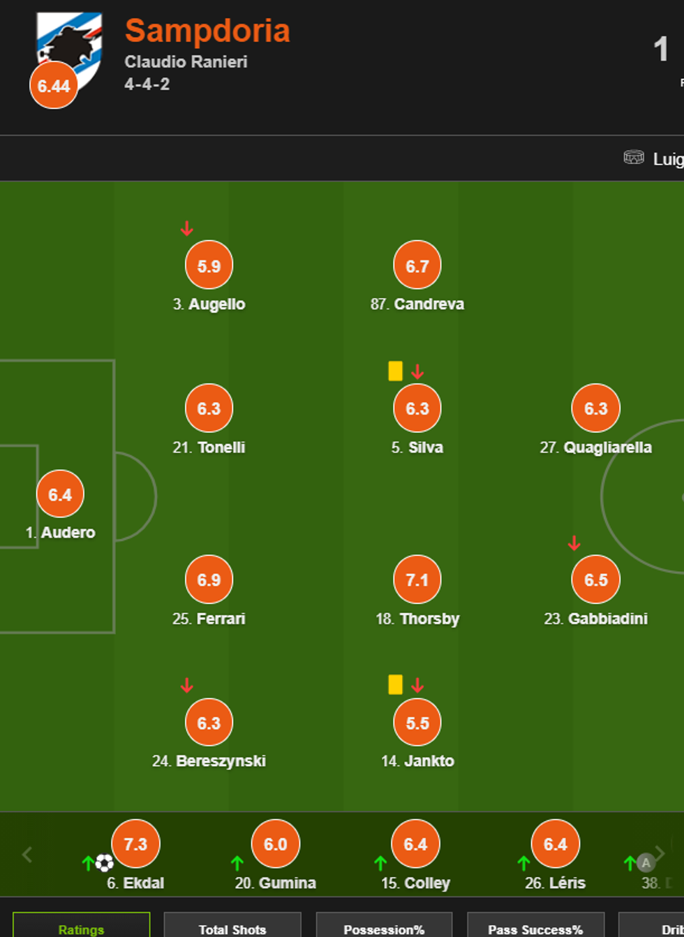
Task: Click the stadium icon next to Luigi
Action: pyautogui.click(x=633, y=158)
